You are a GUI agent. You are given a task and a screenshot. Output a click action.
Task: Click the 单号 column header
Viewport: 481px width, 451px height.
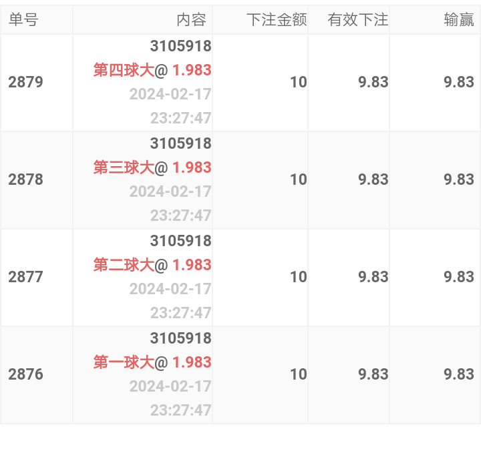coord(23,20)
